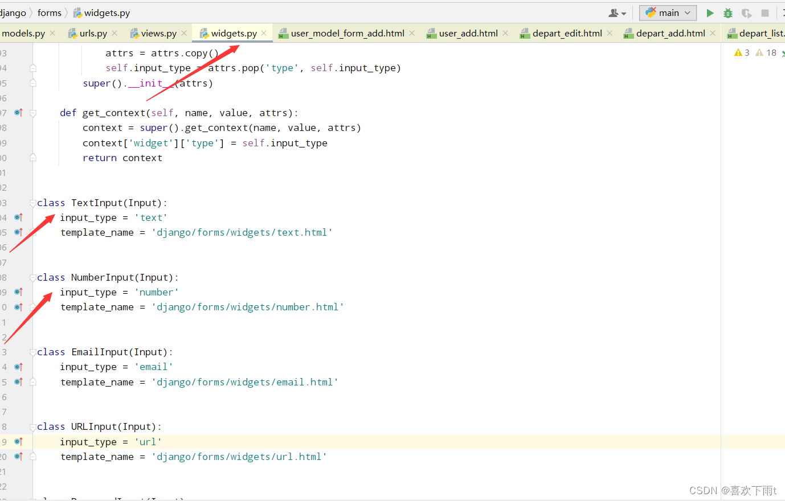
Task: Click the URLInput class name
Action: pos(94,426)
